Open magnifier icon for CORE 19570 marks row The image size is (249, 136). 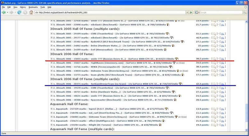click(x=214, y=88)
